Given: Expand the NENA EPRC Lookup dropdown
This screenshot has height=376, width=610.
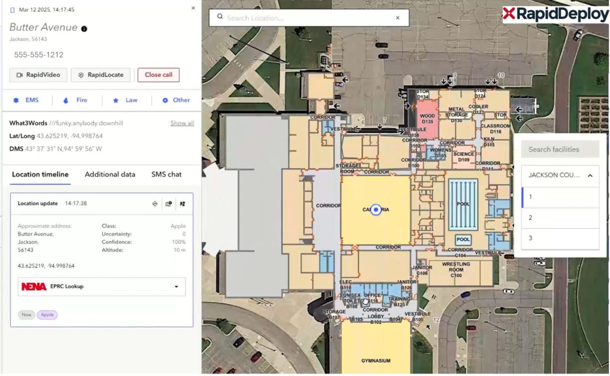Looking at the screenshot, I should point(177,287).
